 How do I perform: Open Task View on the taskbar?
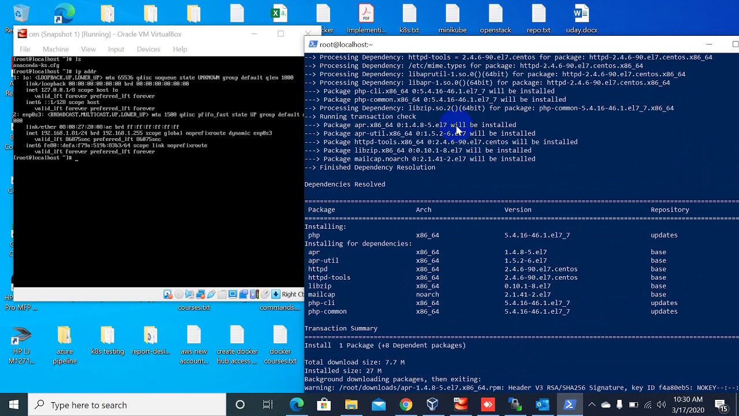268,404
